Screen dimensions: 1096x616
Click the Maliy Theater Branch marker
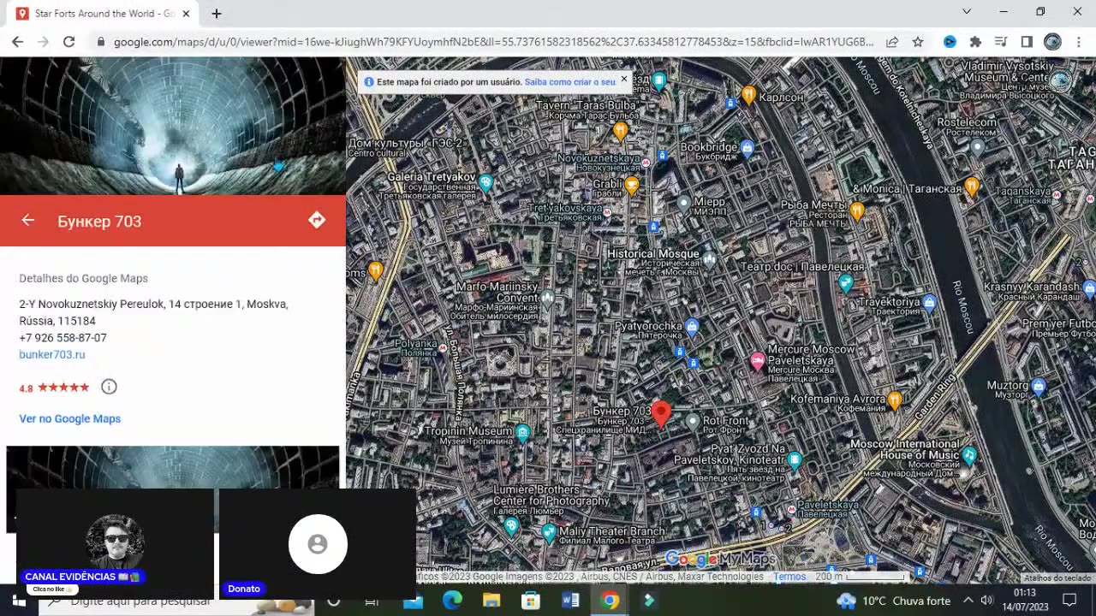point(550,533)
